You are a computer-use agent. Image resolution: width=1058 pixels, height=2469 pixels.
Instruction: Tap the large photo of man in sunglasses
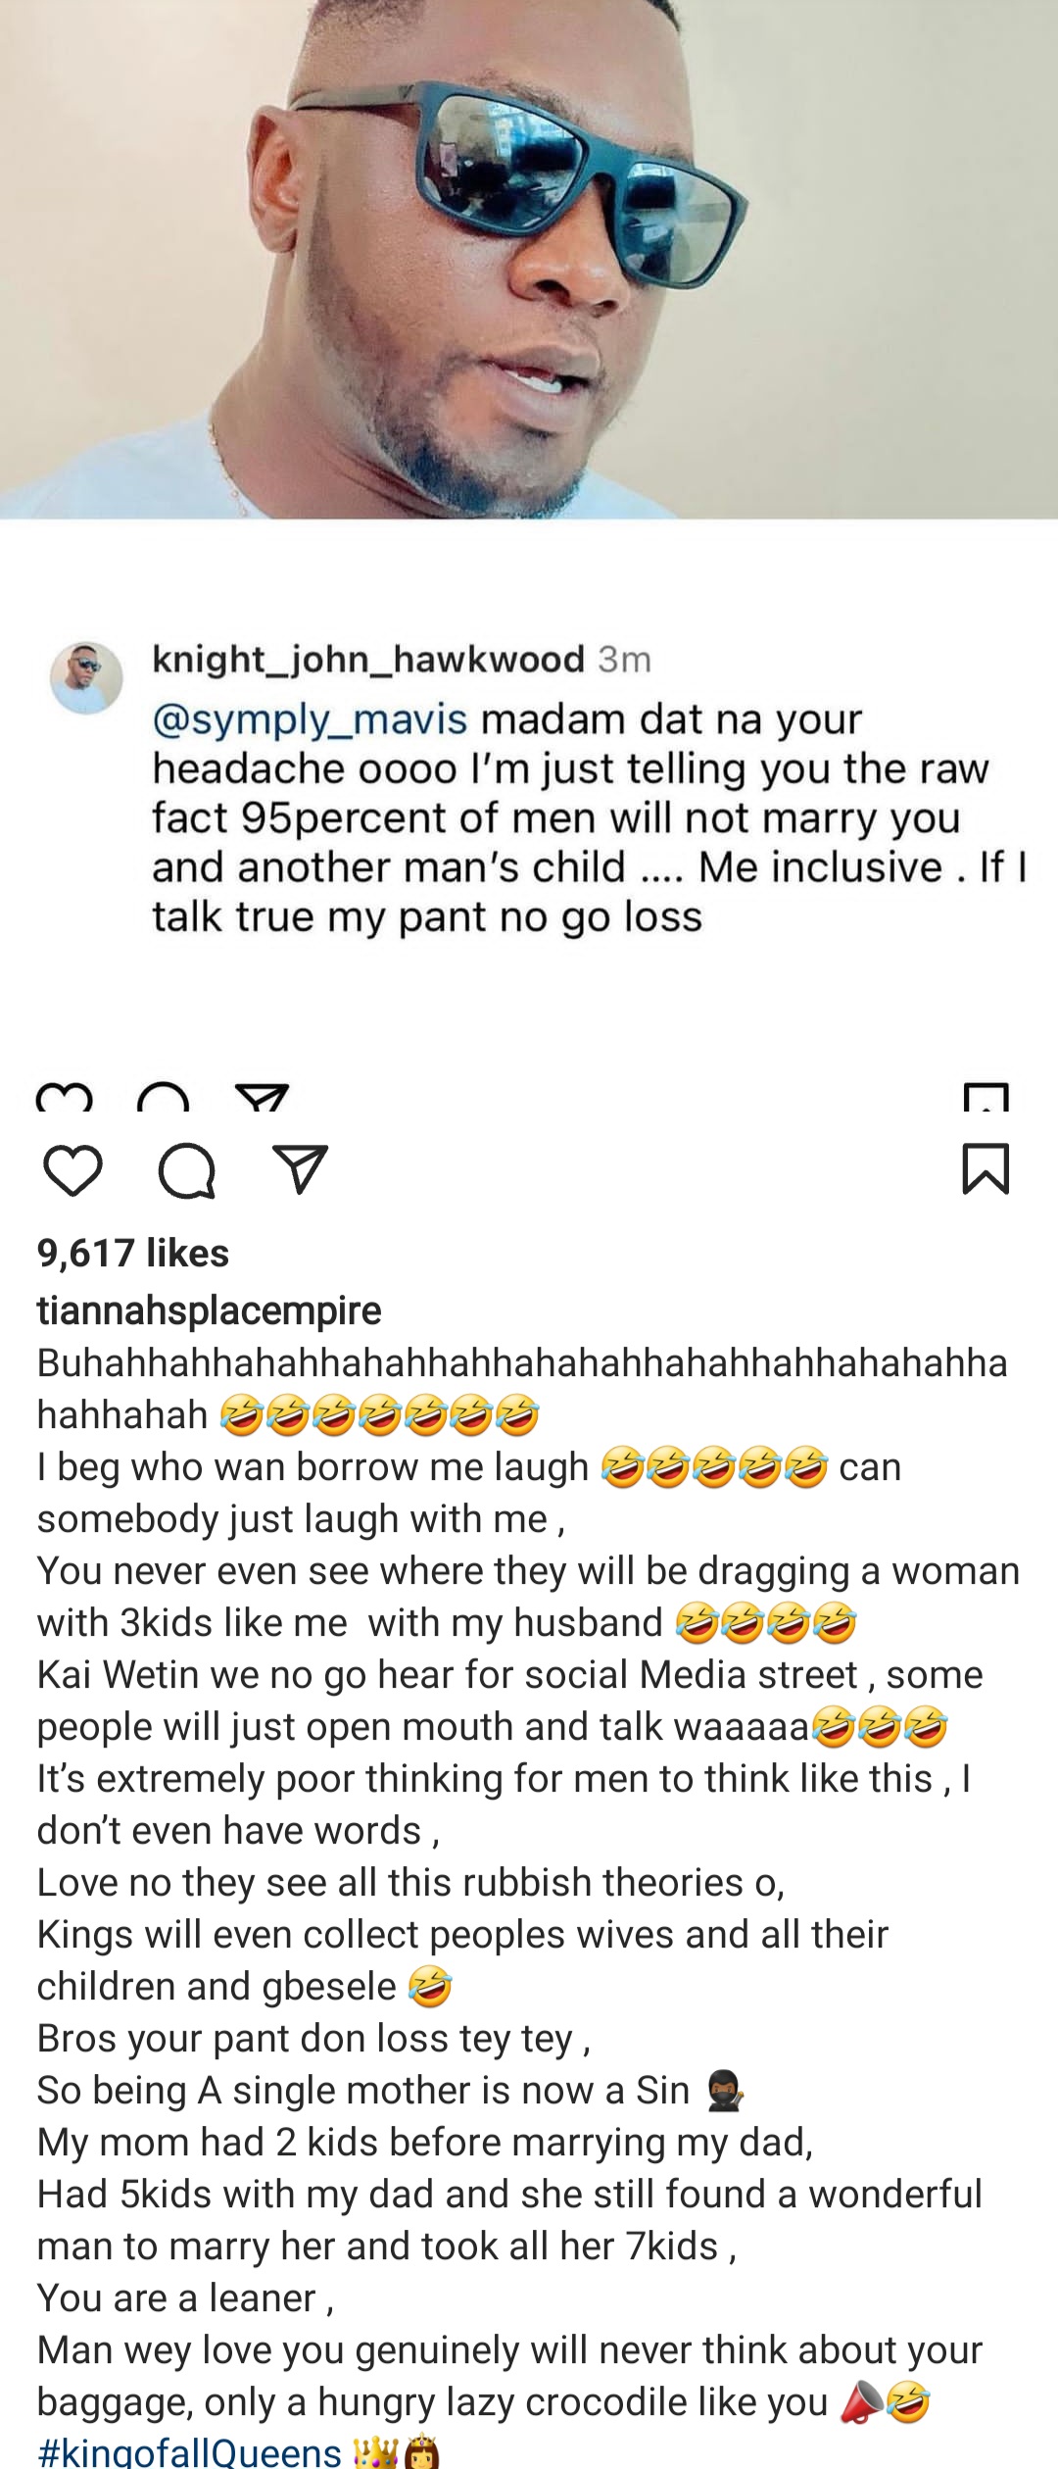[529, 259]
